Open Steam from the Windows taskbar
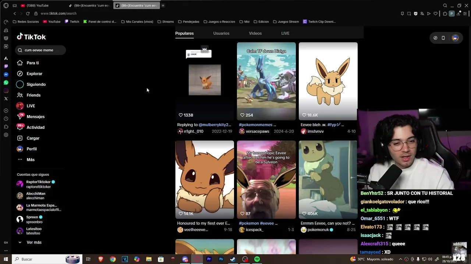This screenshot has height=264, width=471. [233, 259]
